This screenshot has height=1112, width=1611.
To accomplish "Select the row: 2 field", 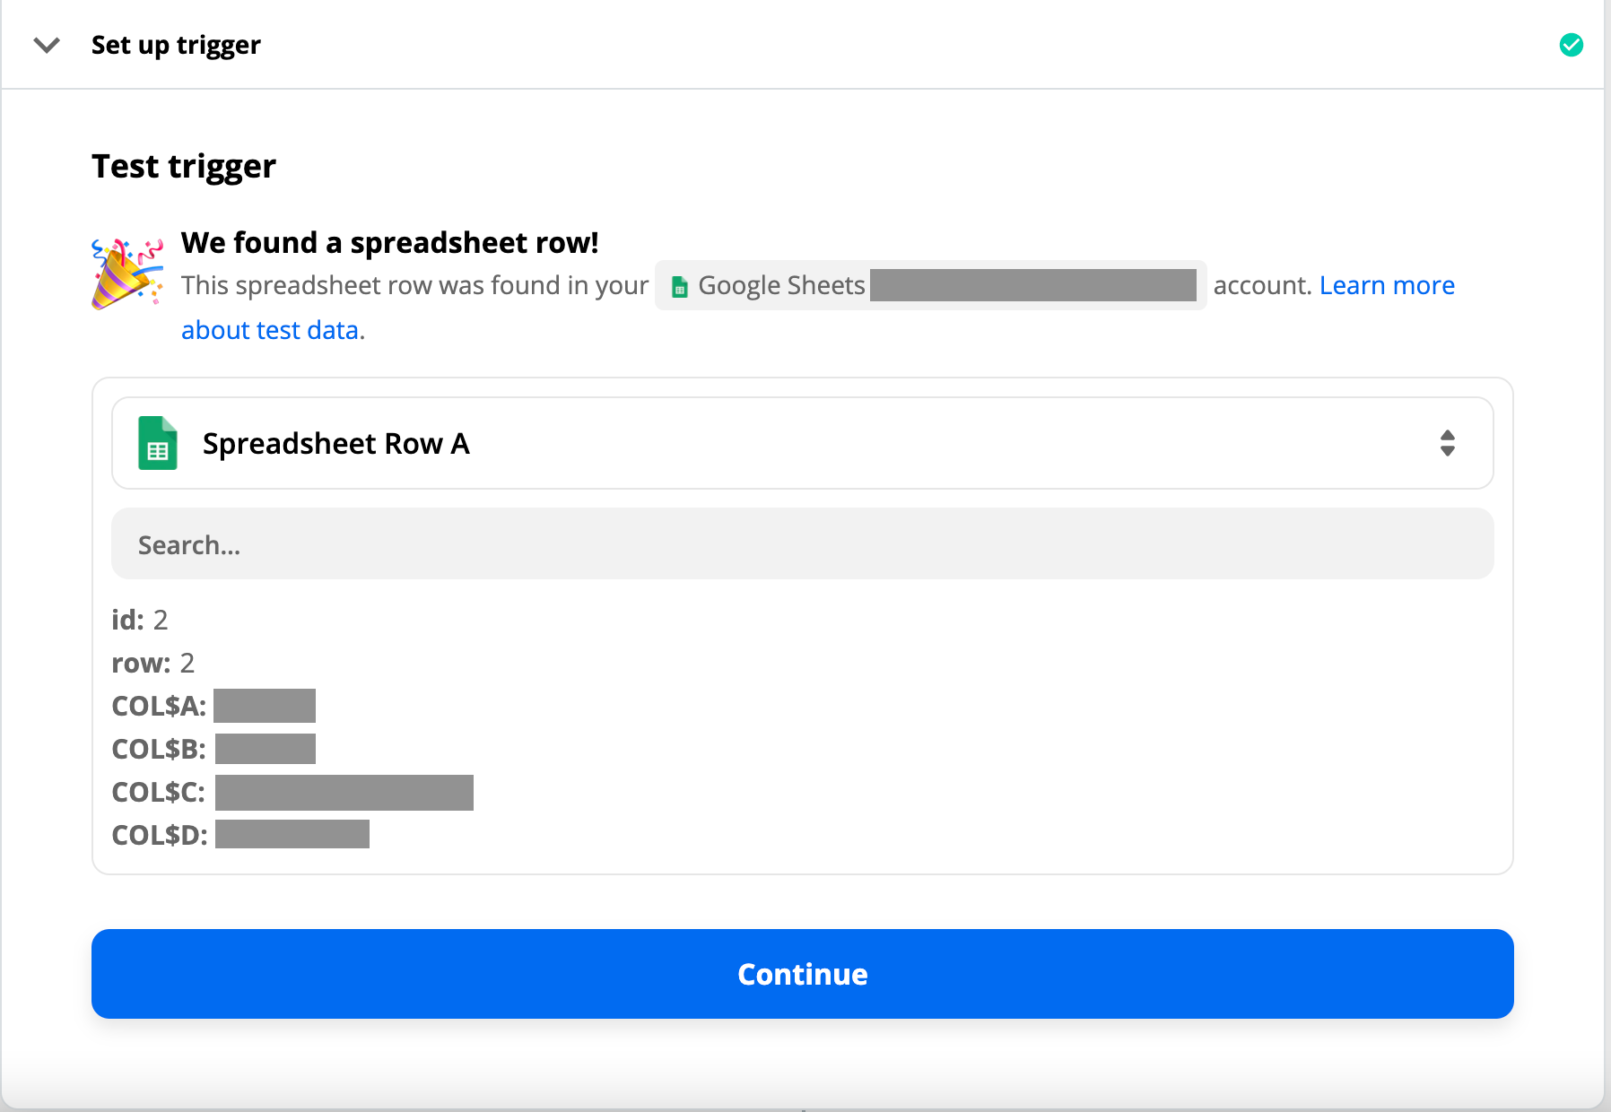I will pos(152,663).
